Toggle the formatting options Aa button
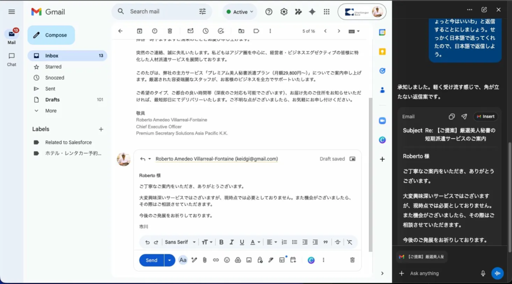 [x=182, y=260]
